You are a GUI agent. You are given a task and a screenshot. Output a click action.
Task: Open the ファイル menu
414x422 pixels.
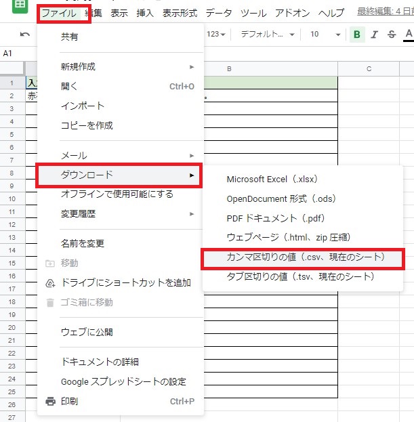(x=59, y=13)
